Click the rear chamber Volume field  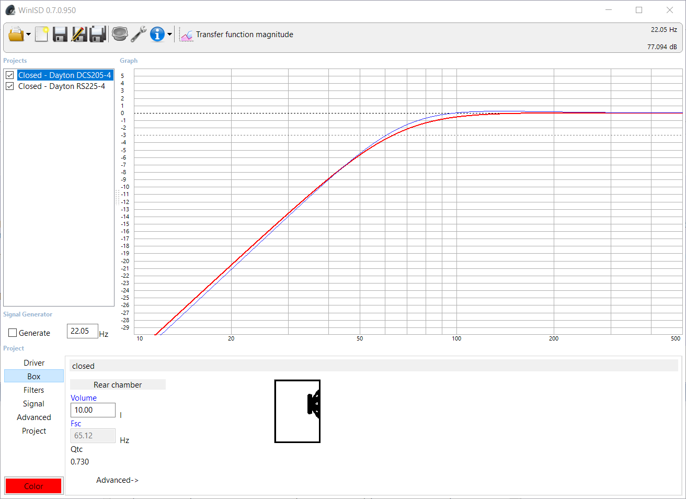click(x=93, y=410)
